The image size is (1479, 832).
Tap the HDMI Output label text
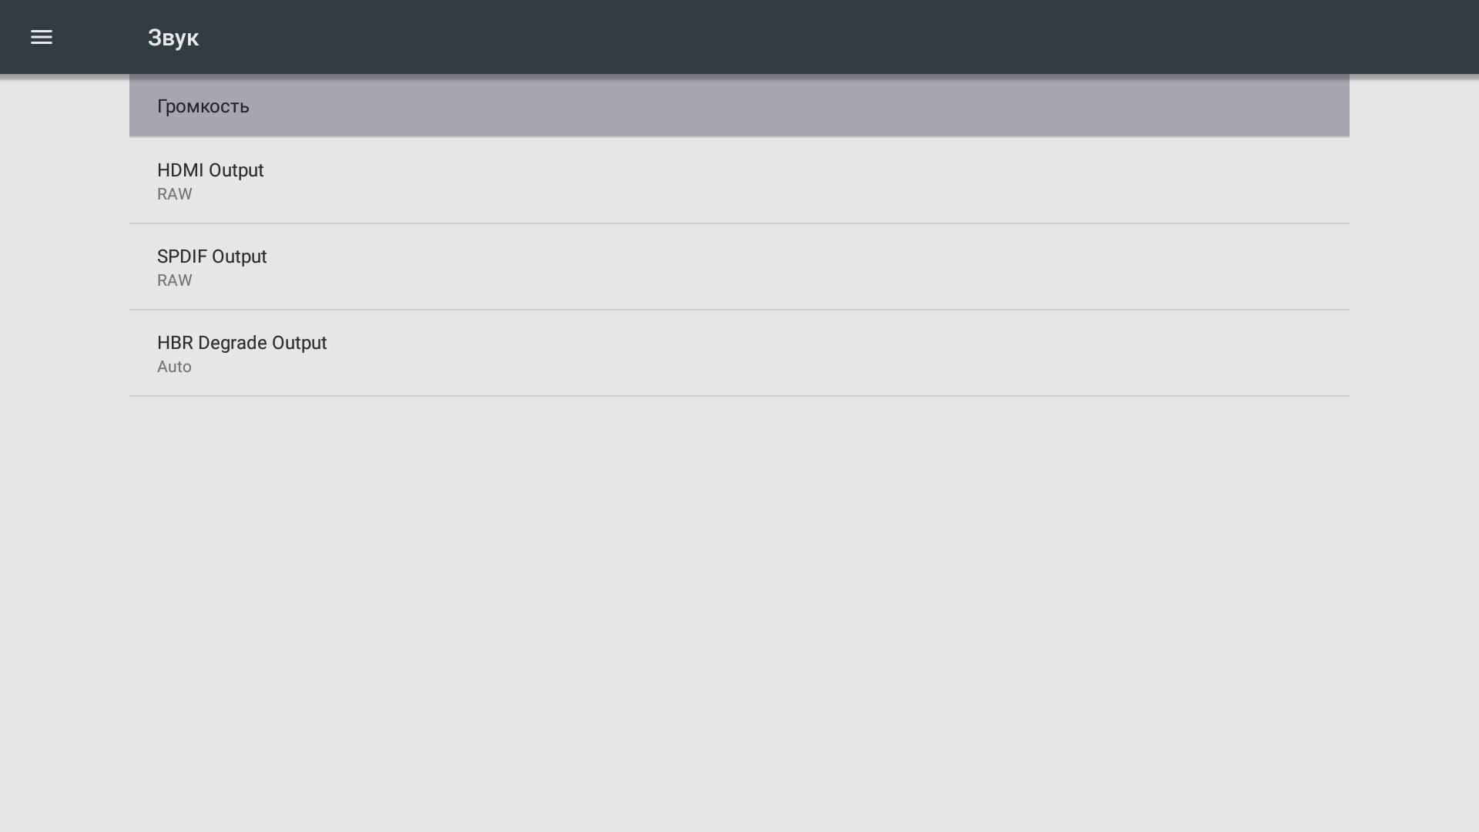pos(210,170)
